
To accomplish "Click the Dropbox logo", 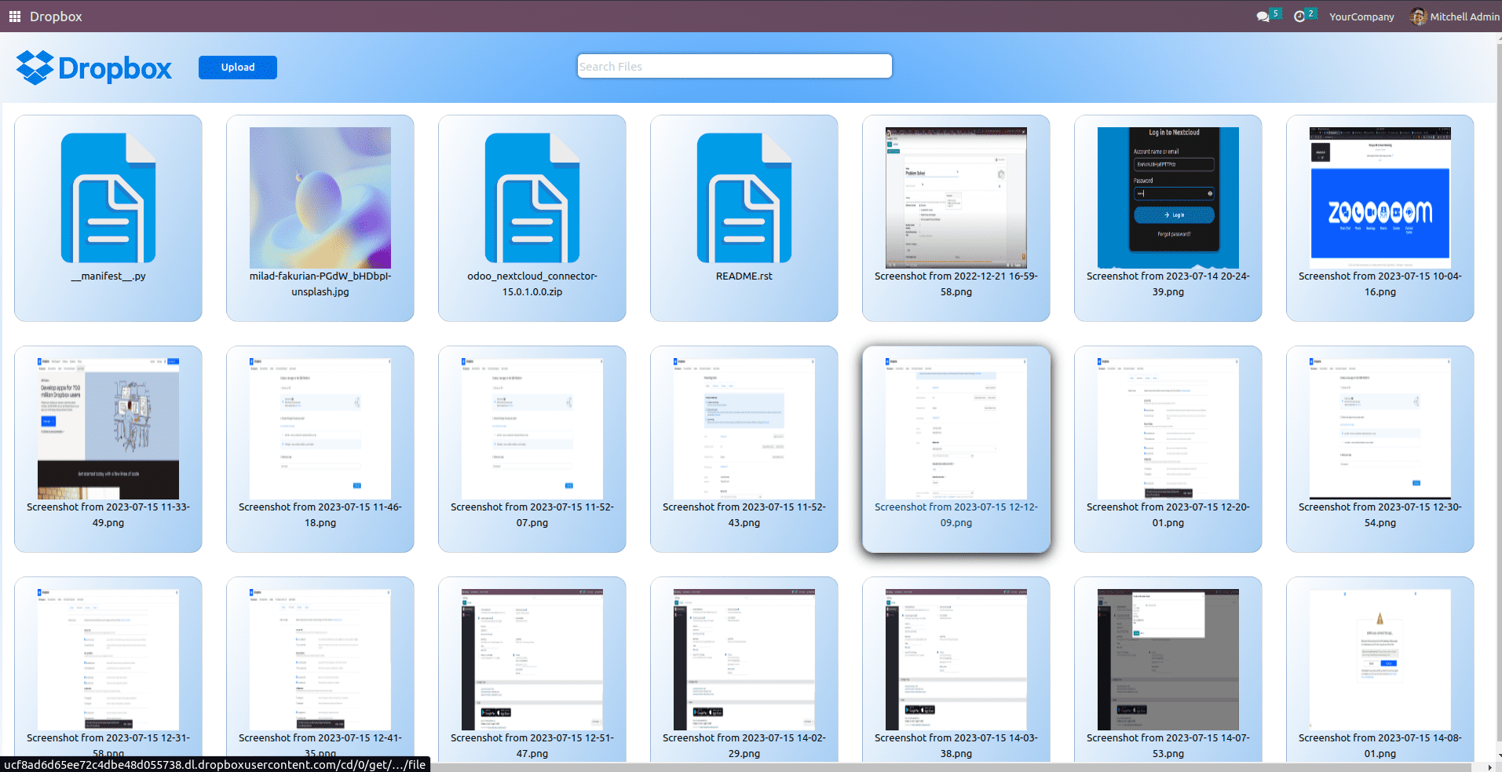I will coord(93,68).
